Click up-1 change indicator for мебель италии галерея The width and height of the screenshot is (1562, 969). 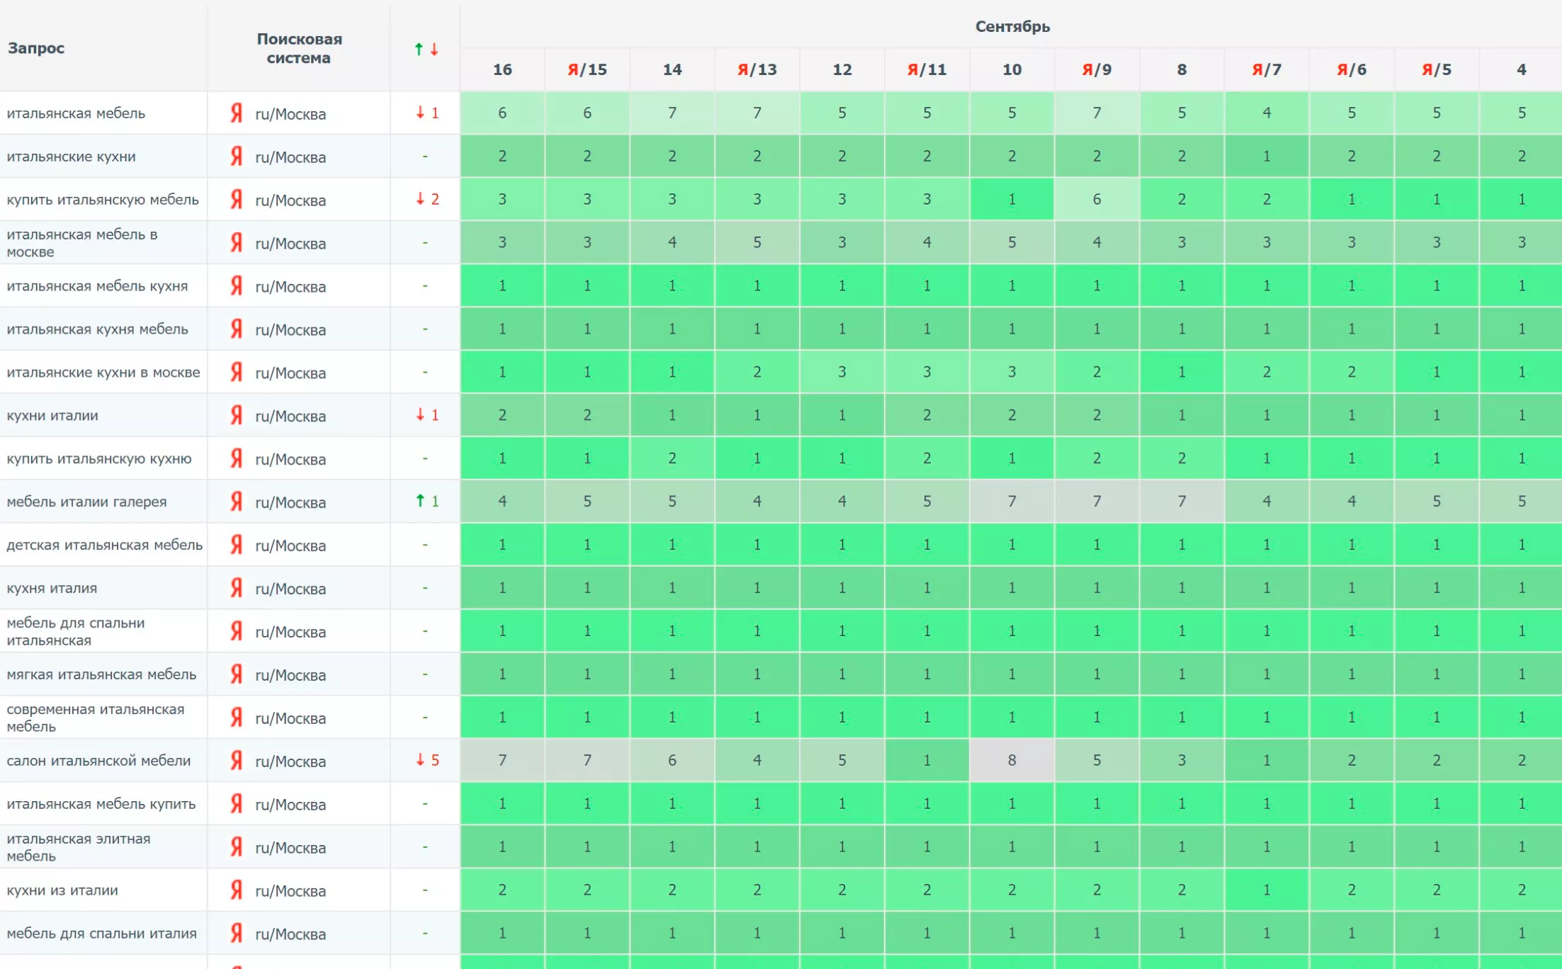[427, 501]
